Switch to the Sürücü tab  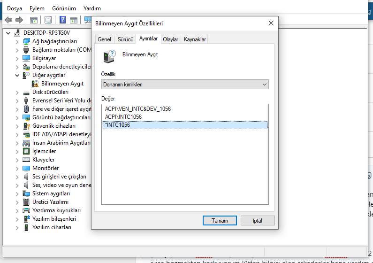click(x=126, y=39)
